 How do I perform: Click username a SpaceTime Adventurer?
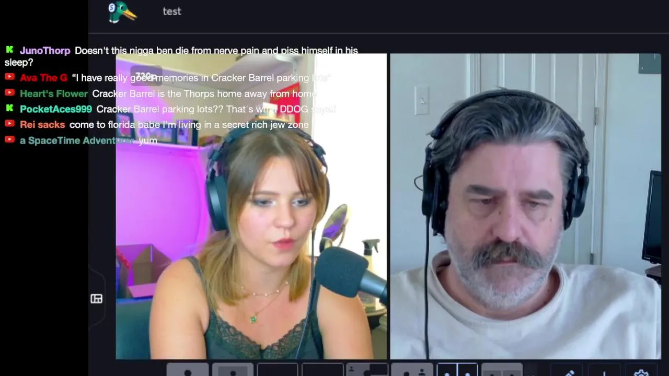point(77,140)
